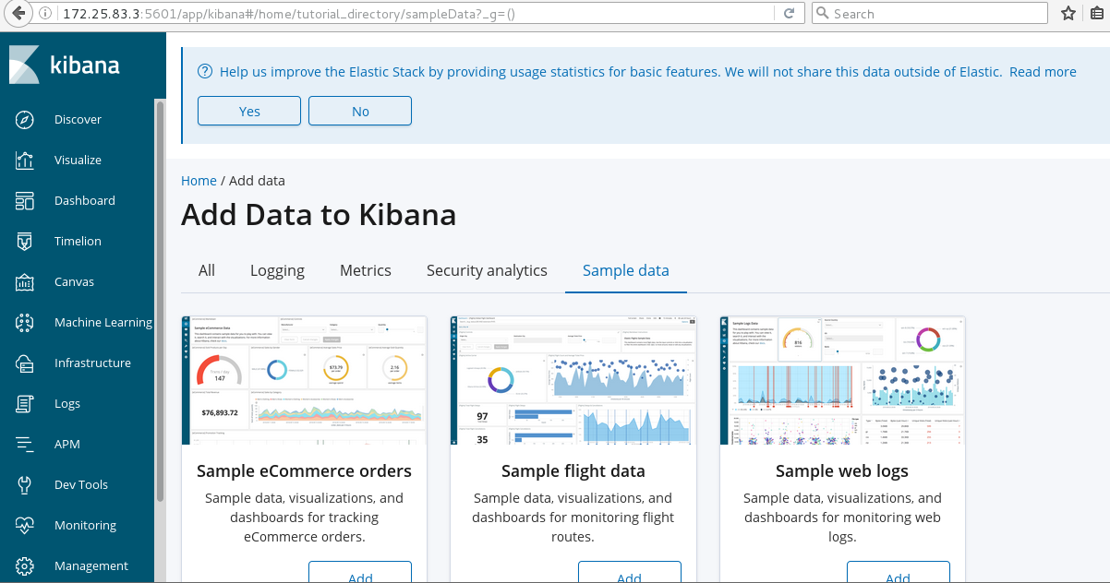This screenshot has width=1110, height=583.
Task: Switch to the Security analytics tab
Action: pos(487,270)
